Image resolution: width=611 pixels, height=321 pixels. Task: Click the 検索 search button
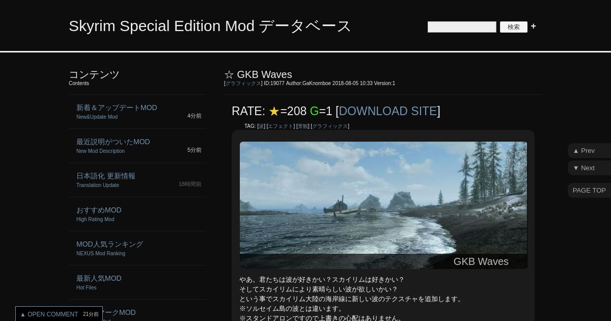click(513, 27)
